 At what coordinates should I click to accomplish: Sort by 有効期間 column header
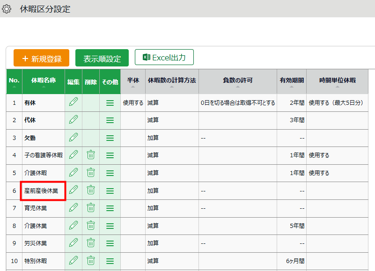[292, 81]
